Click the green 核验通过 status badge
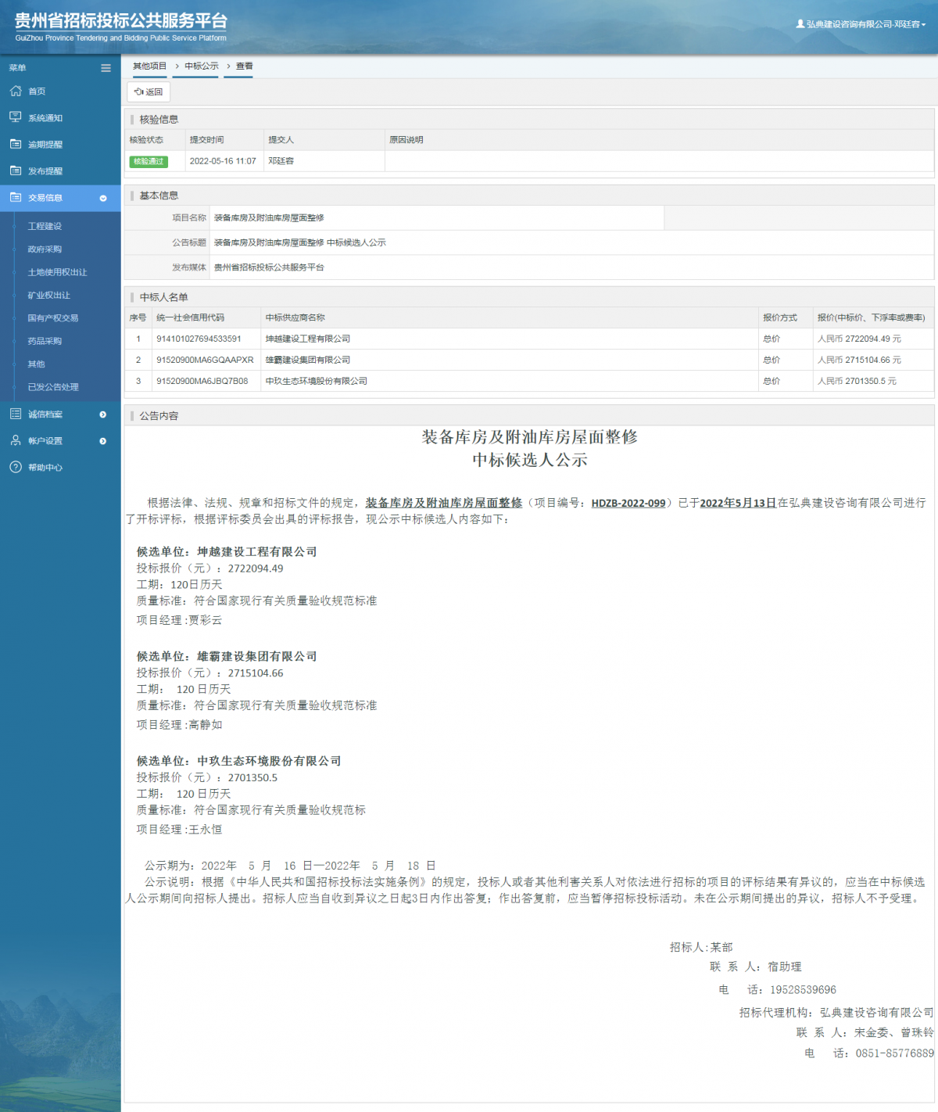The image size is (938, 1112). 149,161
